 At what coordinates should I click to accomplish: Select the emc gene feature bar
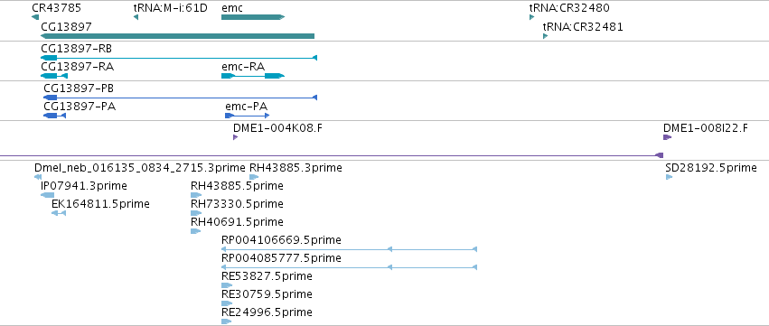253,17
